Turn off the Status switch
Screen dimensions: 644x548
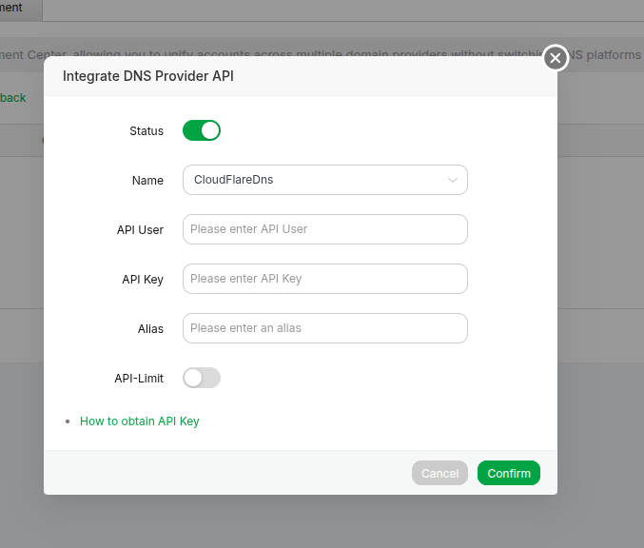coord(202,130)
